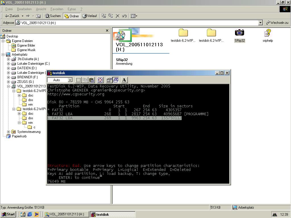Launch Internet Explorer from quick launch
The image size is (291, 218).
pos(30,214)
